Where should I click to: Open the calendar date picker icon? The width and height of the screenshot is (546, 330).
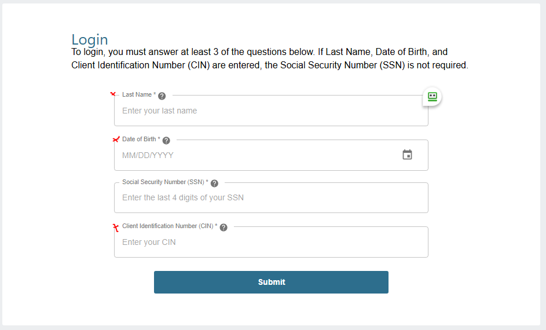407,155
